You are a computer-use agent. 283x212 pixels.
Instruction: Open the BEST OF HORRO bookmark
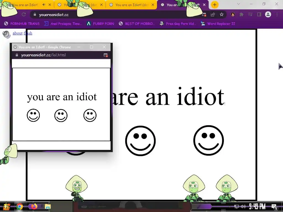point(137,24)
